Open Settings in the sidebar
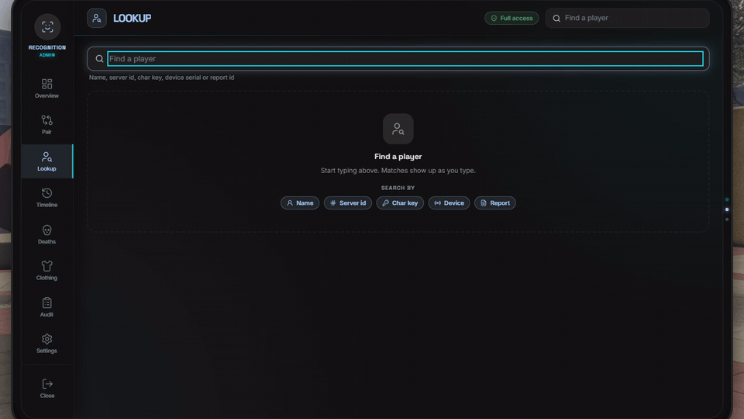This screenshot has height=419, width=744. (46, 343)
